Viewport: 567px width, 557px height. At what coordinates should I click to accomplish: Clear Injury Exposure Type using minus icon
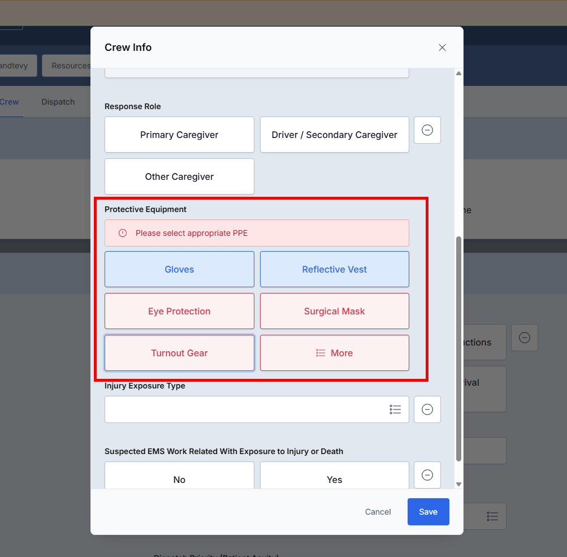427,409
